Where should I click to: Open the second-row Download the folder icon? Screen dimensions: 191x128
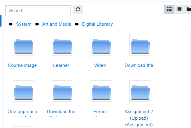coord(62,91)
